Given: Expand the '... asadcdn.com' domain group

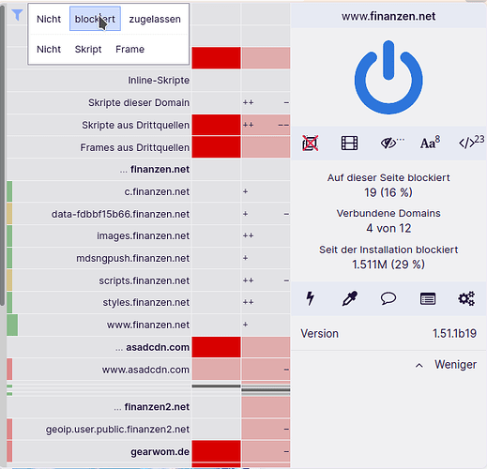Looking at the screenshot, I should [152, 347].
